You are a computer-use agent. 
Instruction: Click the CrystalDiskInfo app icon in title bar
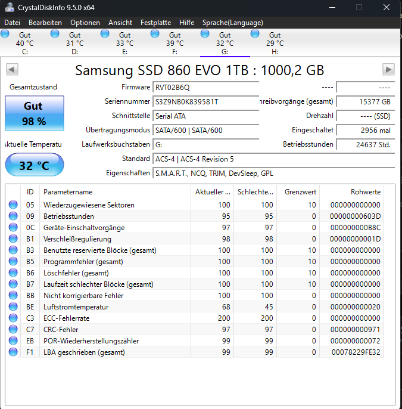pyautogui.click(x=10, y=7)
